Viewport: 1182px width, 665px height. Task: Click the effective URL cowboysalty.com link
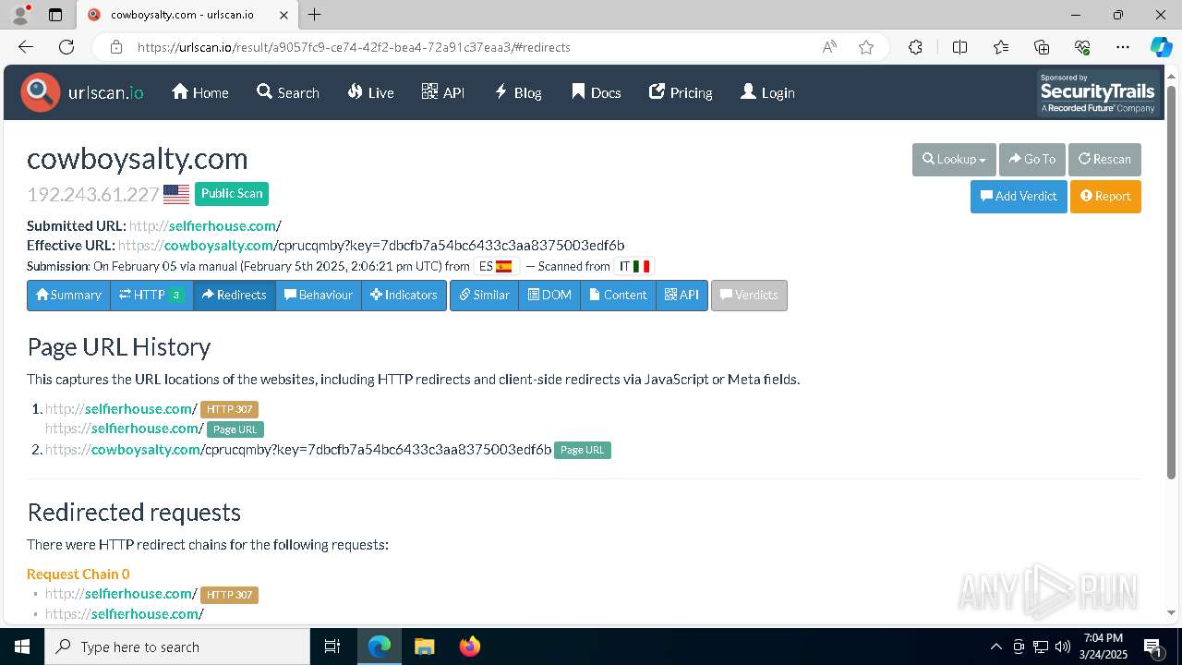click(371, 245)
